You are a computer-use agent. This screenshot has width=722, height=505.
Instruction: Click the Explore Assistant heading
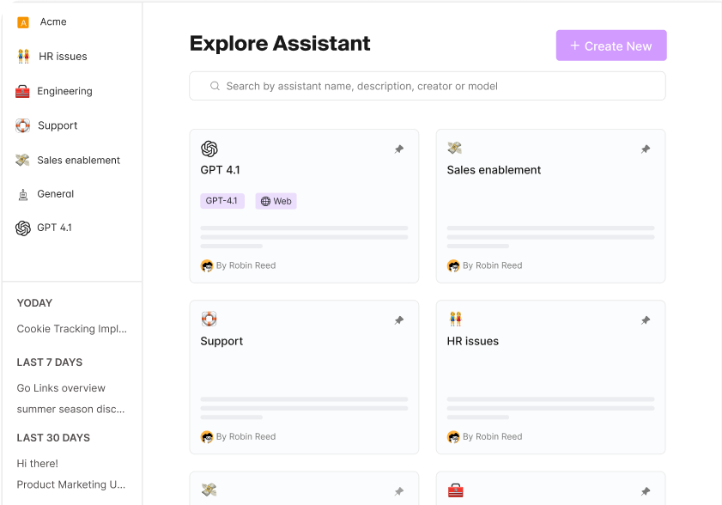tap(280, 43)
